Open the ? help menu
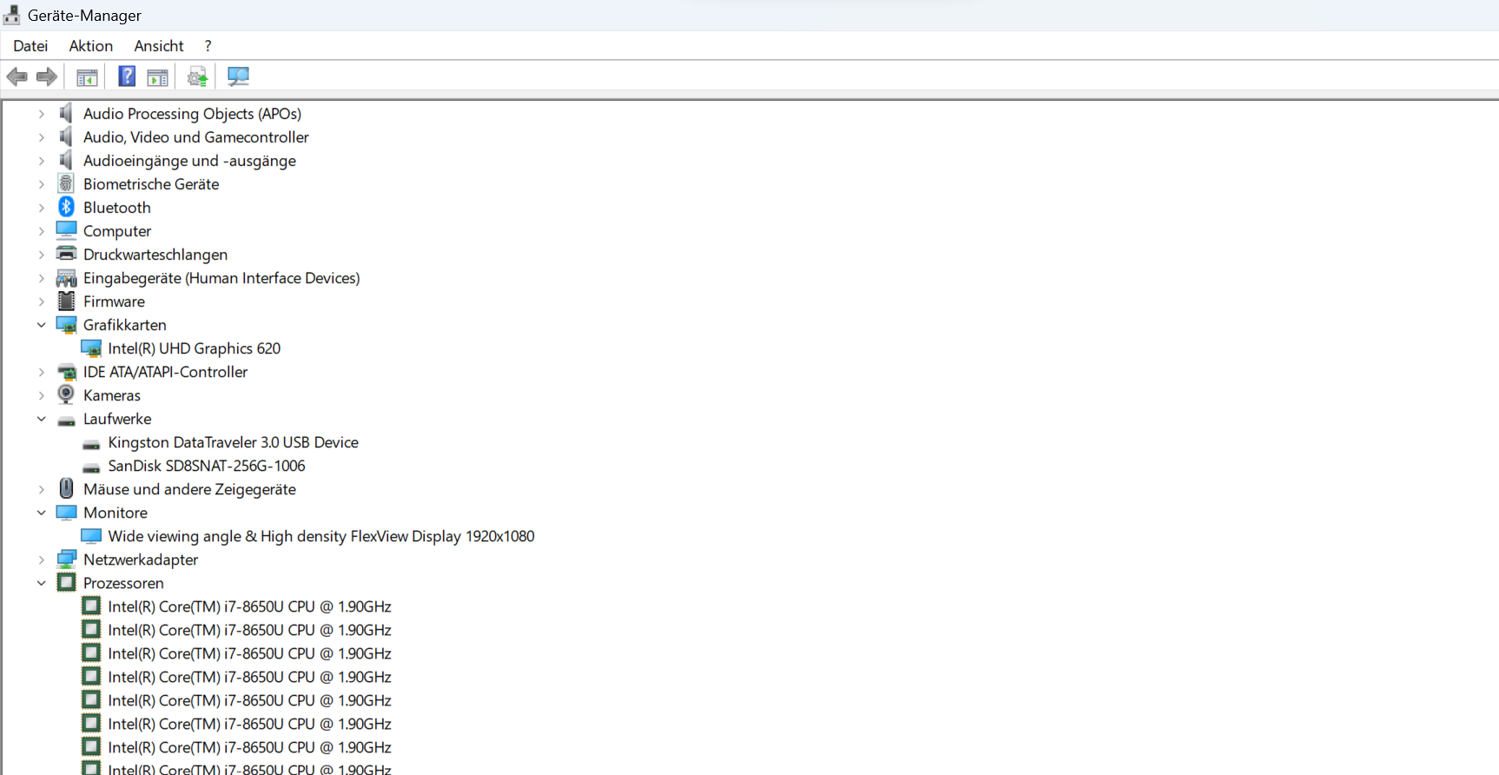 tap(208, 46)
